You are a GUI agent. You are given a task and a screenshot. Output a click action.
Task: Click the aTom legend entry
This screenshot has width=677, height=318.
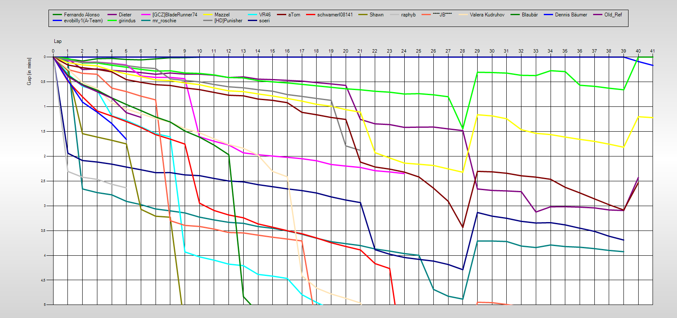point(294,15)
